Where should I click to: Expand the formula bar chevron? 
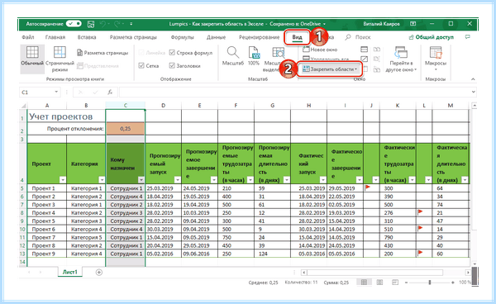point(473,92)
